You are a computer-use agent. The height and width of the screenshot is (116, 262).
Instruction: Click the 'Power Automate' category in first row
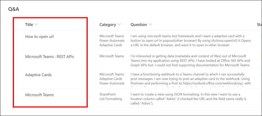click(112, 41)
